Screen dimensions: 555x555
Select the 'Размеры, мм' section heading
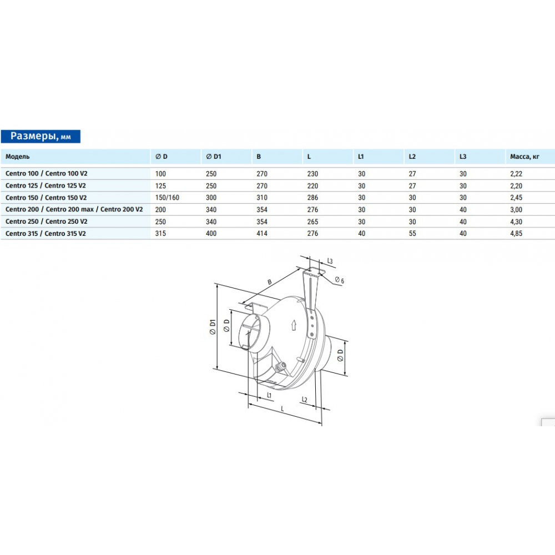click(x=41, y=137)
